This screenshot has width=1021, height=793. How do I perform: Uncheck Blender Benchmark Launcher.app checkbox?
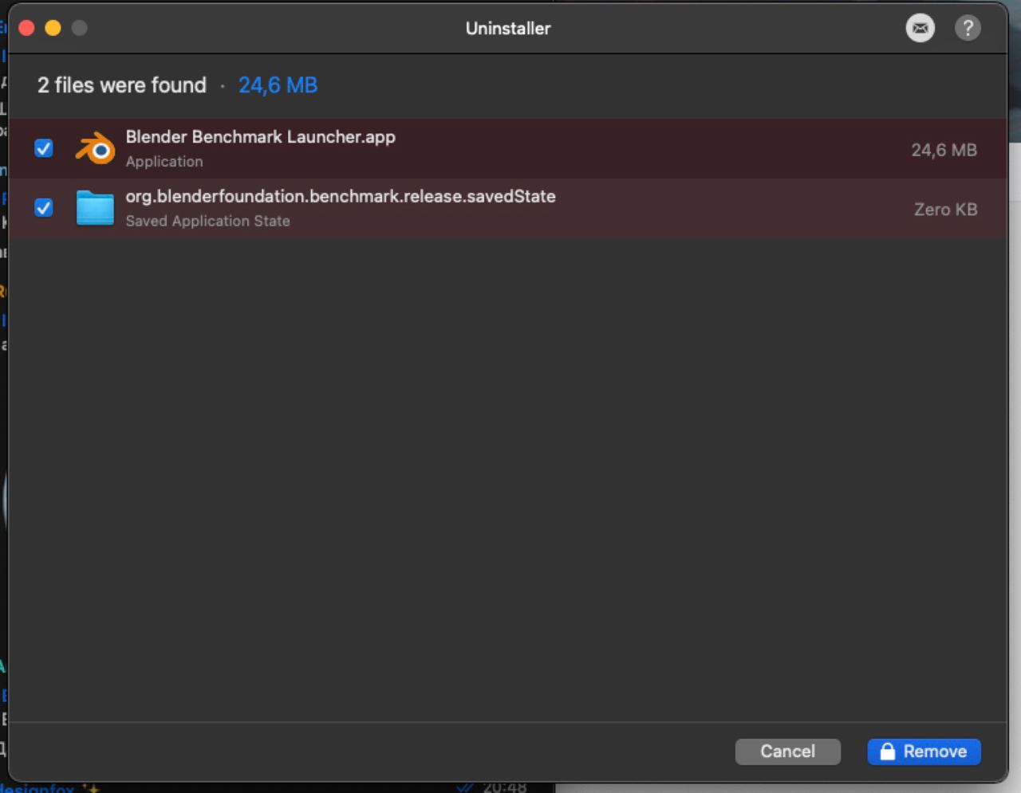click(44, 148)
